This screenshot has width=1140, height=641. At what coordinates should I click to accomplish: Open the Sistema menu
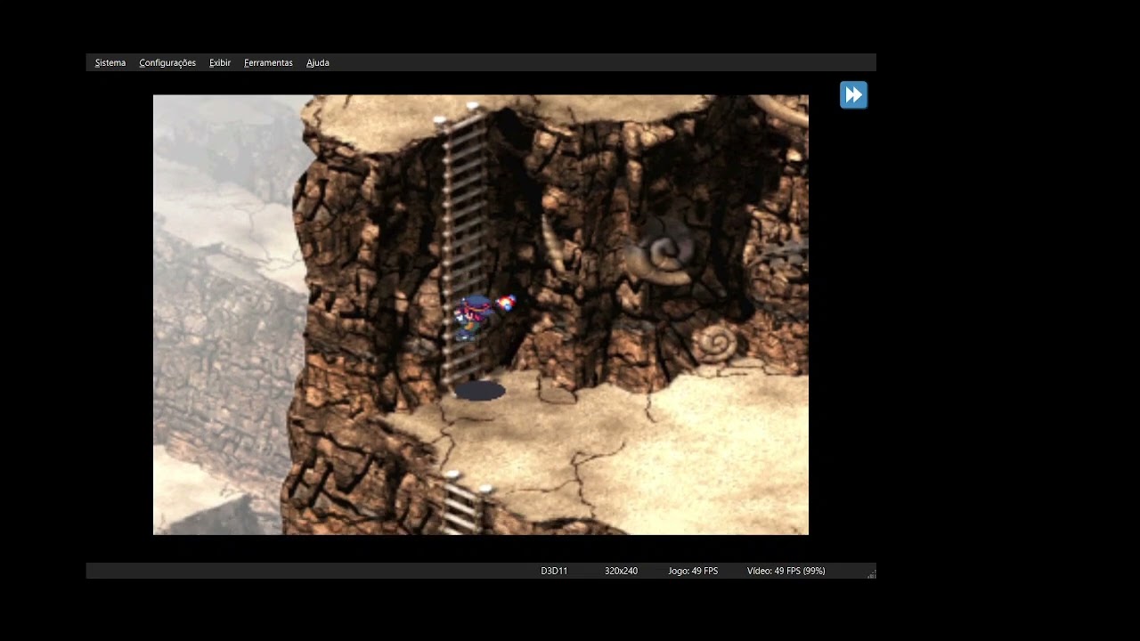coord(110,63)
